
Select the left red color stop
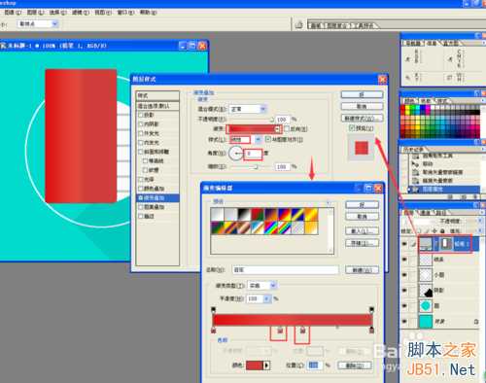213,331
